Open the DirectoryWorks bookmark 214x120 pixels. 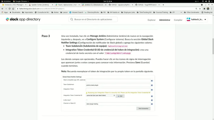[x=92, y=12]
